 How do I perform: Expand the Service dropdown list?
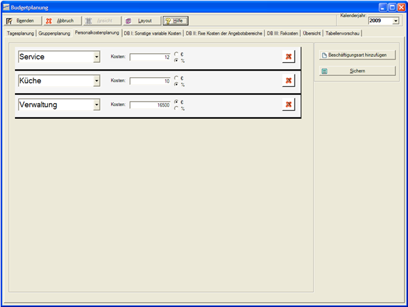[x=96, y=57]
